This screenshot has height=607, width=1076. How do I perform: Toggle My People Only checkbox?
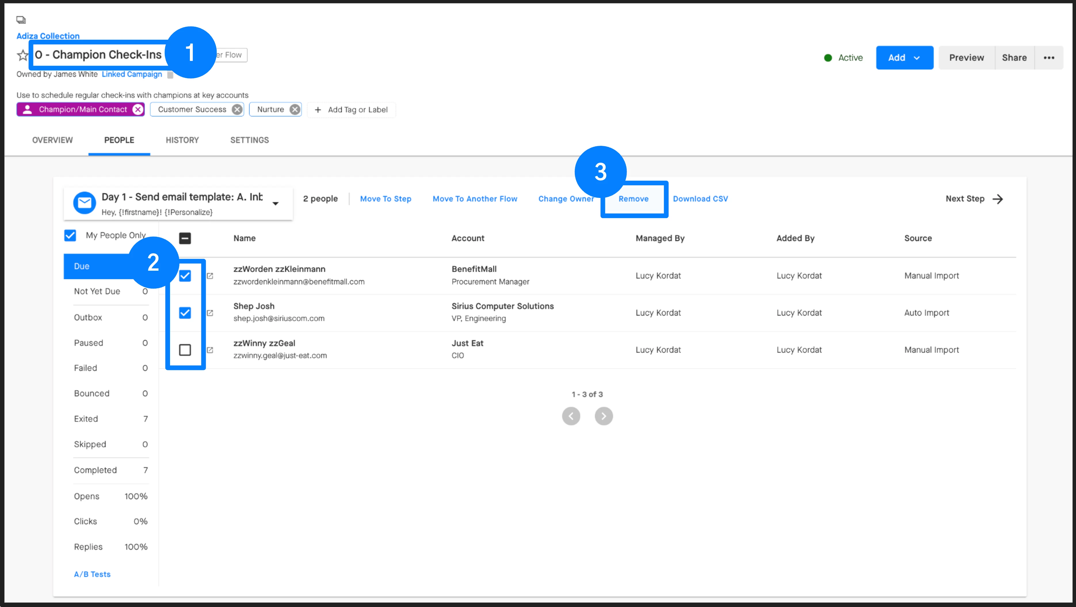tap(70, 235)
